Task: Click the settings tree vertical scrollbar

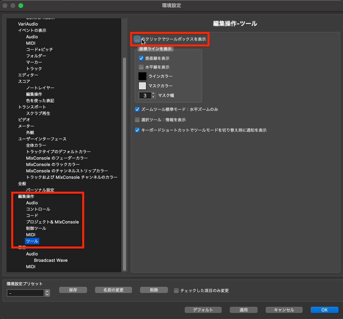Action: [x=124, y=164]
